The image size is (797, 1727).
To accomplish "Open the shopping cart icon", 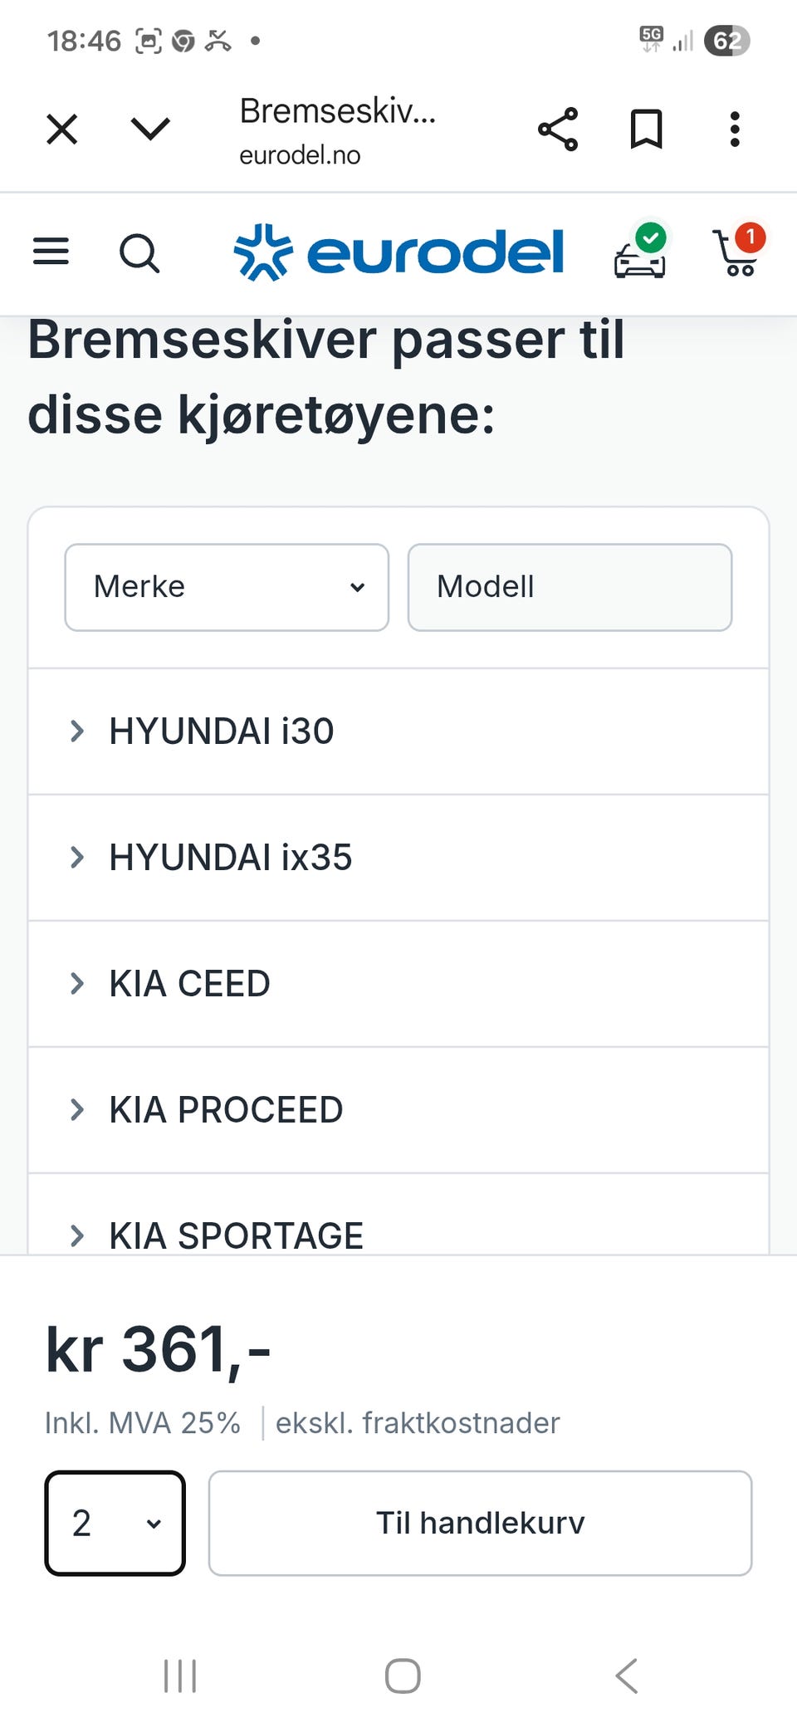I will 736,252.
